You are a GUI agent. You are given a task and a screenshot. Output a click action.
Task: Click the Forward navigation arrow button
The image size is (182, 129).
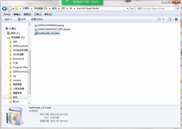coord(9,8)
